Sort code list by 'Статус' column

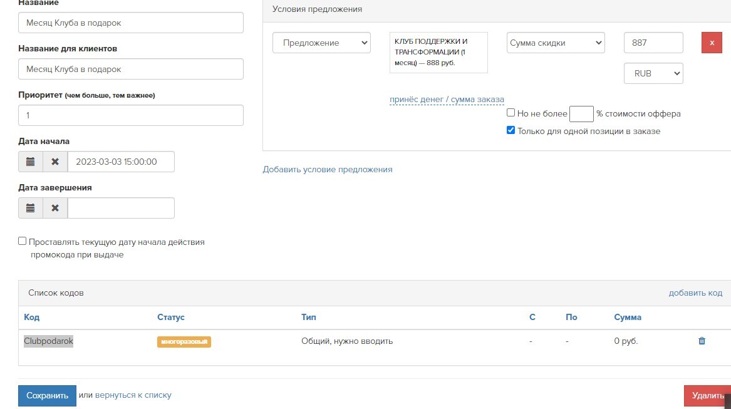click(x=170, y=318)
